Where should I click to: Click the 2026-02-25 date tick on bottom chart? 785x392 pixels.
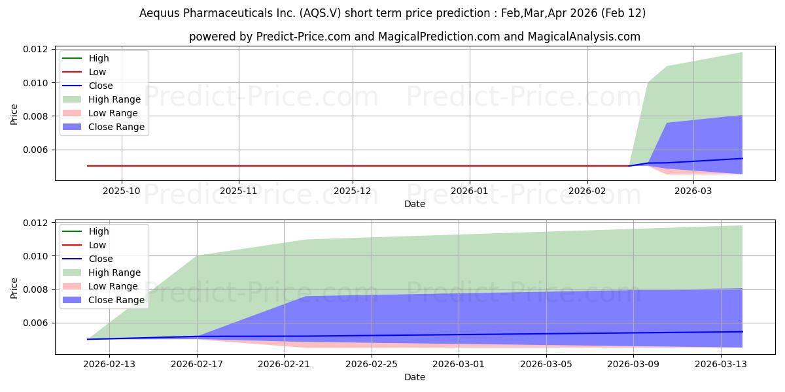point(372,364)
